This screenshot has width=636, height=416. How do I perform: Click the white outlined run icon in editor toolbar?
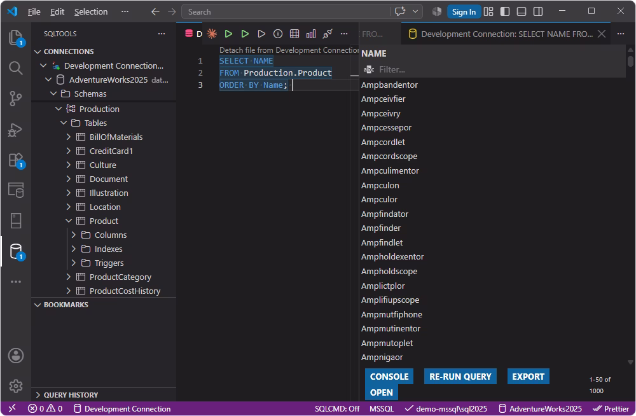261,34
